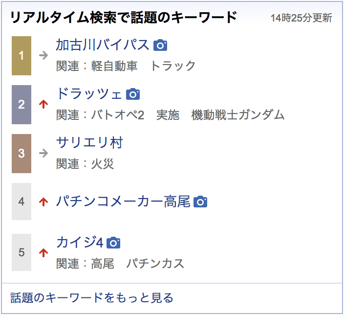Image resolution: width=344 pixels, height=315 pixels.
Task: Click the gray arrow beside rank 3
Action: pyautogui.click(x=43, y=153)
